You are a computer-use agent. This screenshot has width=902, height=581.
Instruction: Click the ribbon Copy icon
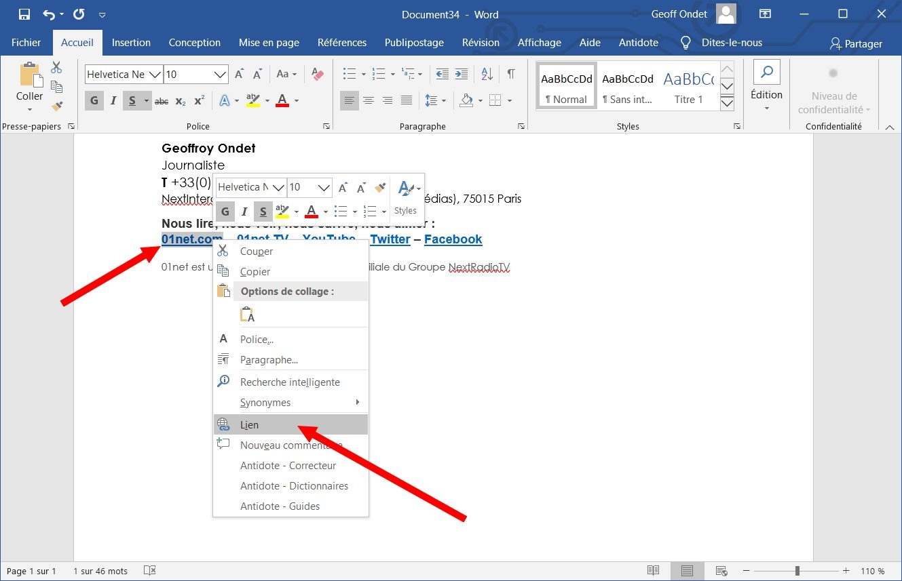tap(56, 87)
